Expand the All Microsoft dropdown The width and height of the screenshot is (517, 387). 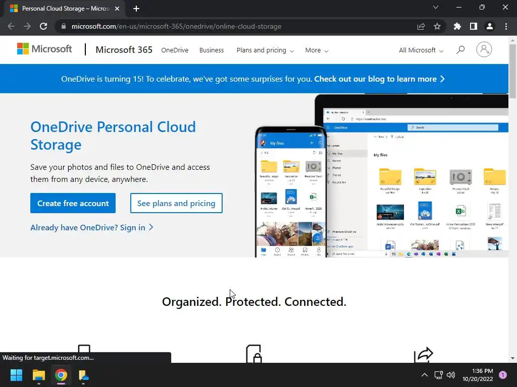pos(421,50)
